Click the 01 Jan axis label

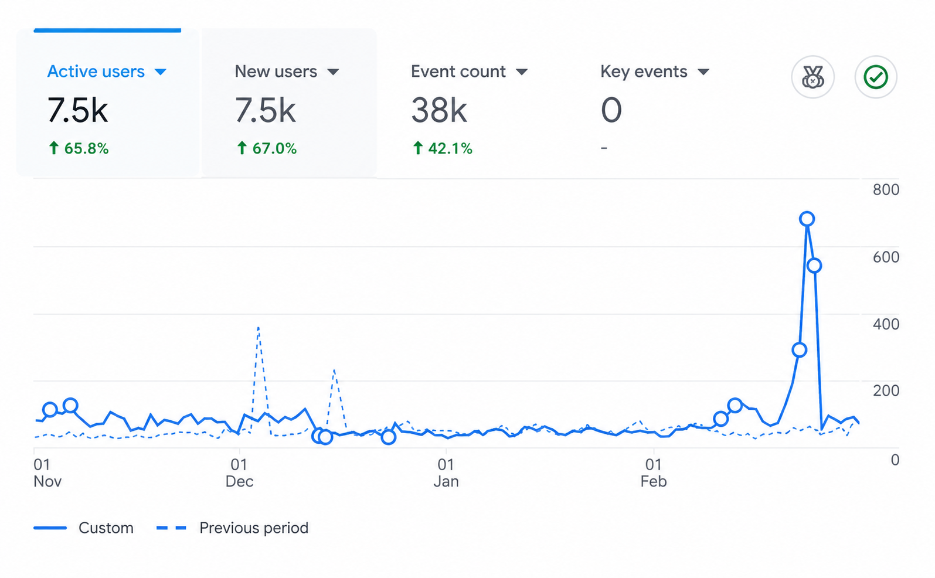pos(446,473)
